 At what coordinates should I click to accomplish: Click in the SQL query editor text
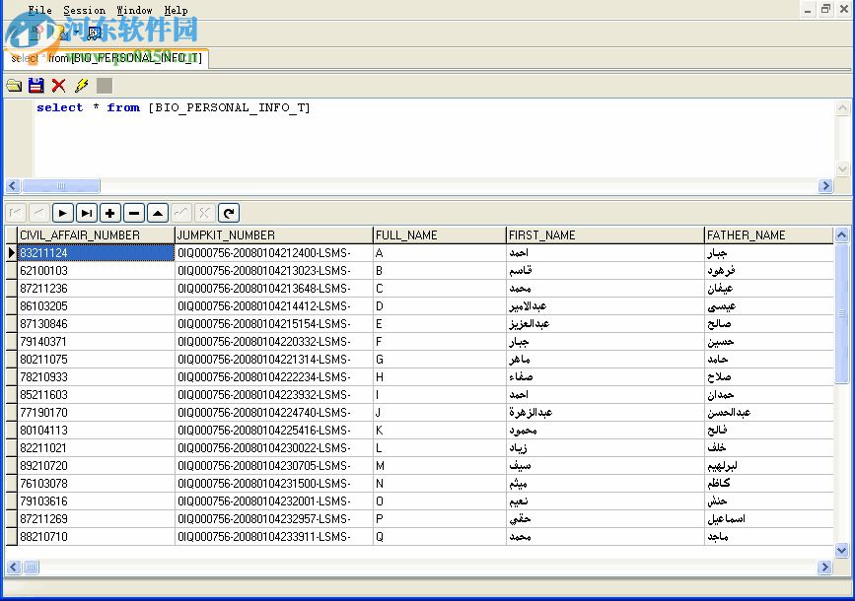[x=174, y=108]
